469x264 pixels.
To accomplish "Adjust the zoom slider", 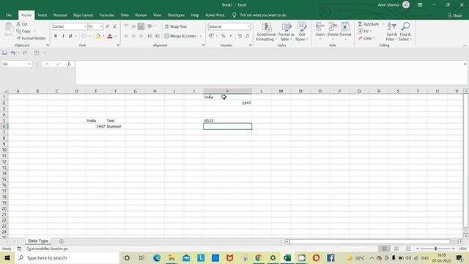I will pyautogui.click(x=435, y=249).
